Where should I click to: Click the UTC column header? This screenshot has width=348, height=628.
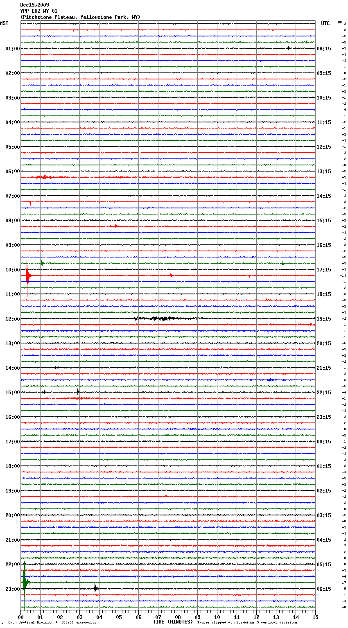(325, 23)
